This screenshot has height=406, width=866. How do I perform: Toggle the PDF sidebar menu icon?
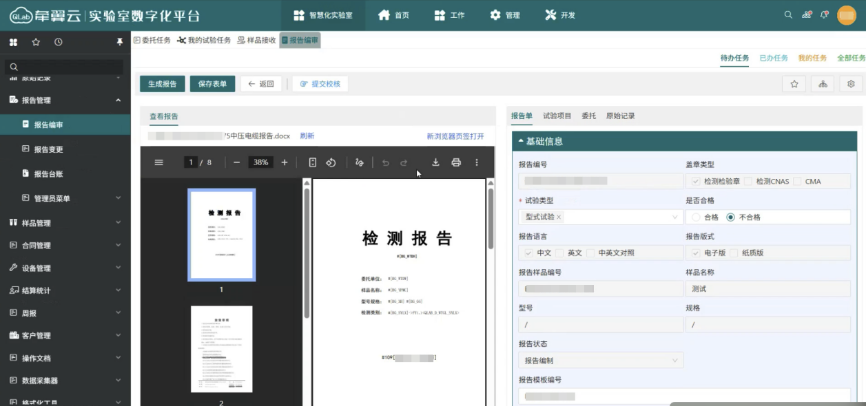[159, 162]
